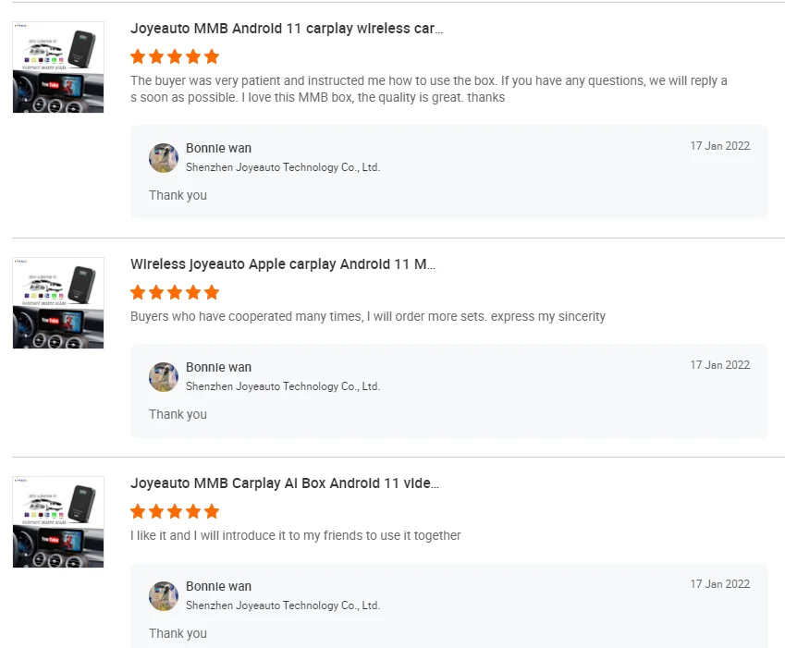785x648 pixels.
Task: Click Bonnie wan's avatar in third reply
Action: tap(164, 596)
